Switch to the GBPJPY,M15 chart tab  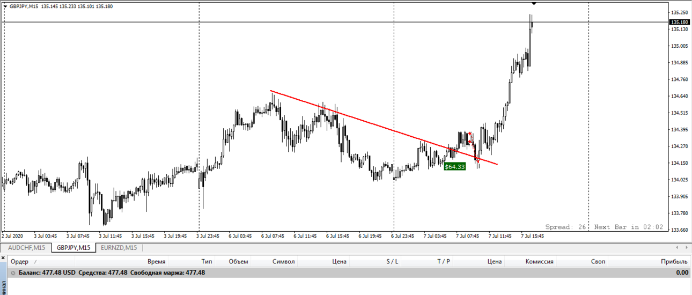click(74, 248)
